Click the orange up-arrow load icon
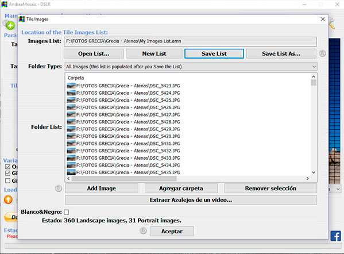 pyautogui.click(x=9, y=199)
